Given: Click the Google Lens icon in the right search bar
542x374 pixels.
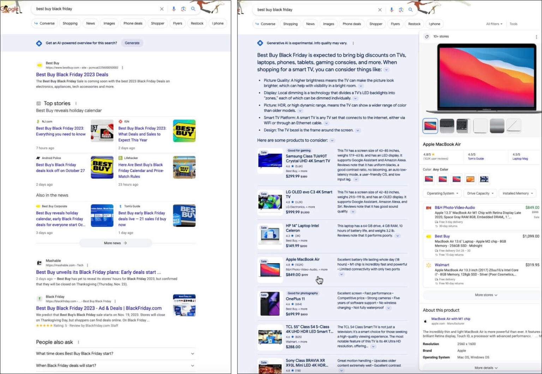Looking at the screenshot, I should pos(401,10).
